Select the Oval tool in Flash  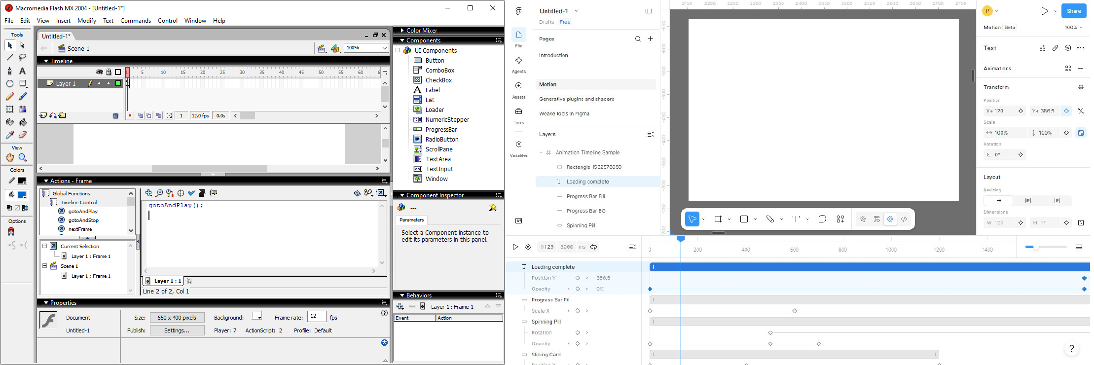(10, 83)
